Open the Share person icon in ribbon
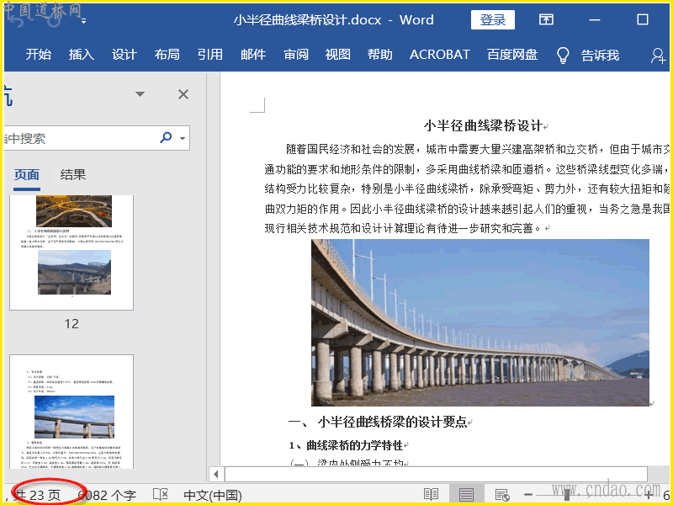The height and width of the screenshot is (505, 673). point(658,55)
